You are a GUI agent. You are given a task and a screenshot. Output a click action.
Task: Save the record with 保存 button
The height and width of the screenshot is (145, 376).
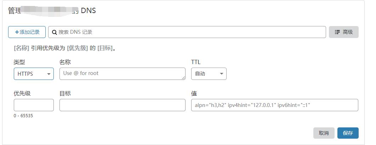coord(348,133)
